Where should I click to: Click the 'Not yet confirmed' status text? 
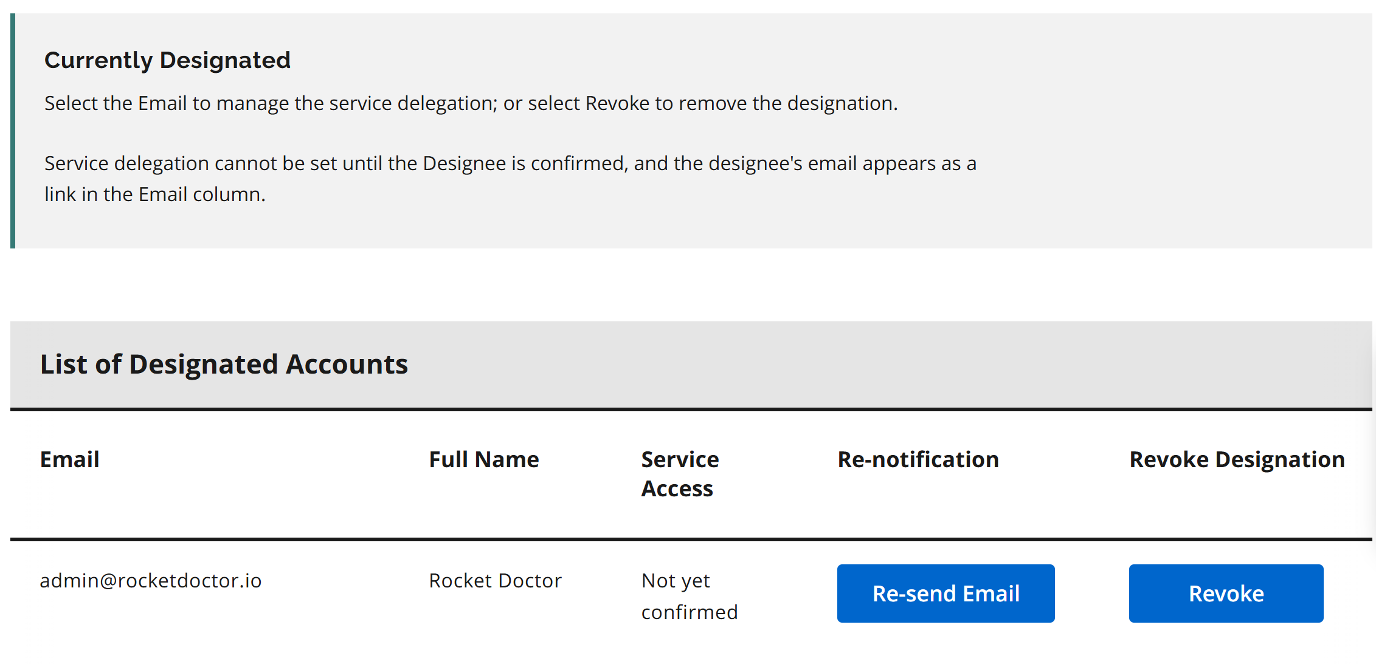pyautogui.click(x=689, y=596)
